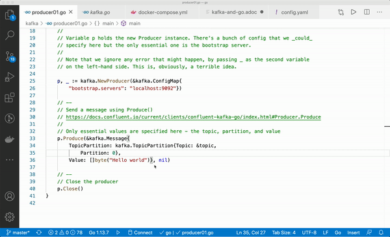Image resolution: width=390 pixels, height=237 pixels.
Task: Click the unsaved dot on kafka-and-go.adoc tab
Action: point(262,12)
